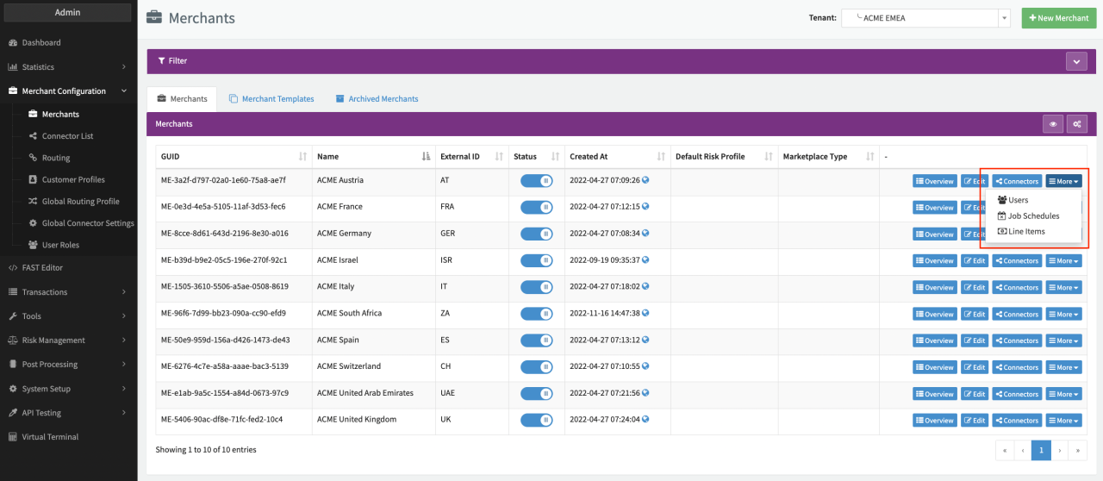The image size is (1103, 481).
Task: Toggle status switch for ACME United Kingdom
Action: pos(536,421)
